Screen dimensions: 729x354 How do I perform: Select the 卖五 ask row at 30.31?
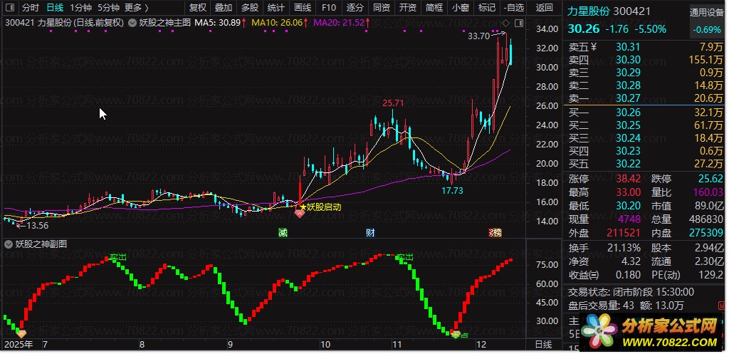coord(645,47)
